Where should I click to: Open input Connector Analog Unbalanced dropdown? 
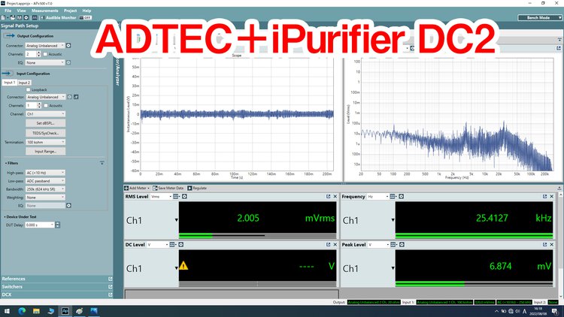click(x=46, y=97)
